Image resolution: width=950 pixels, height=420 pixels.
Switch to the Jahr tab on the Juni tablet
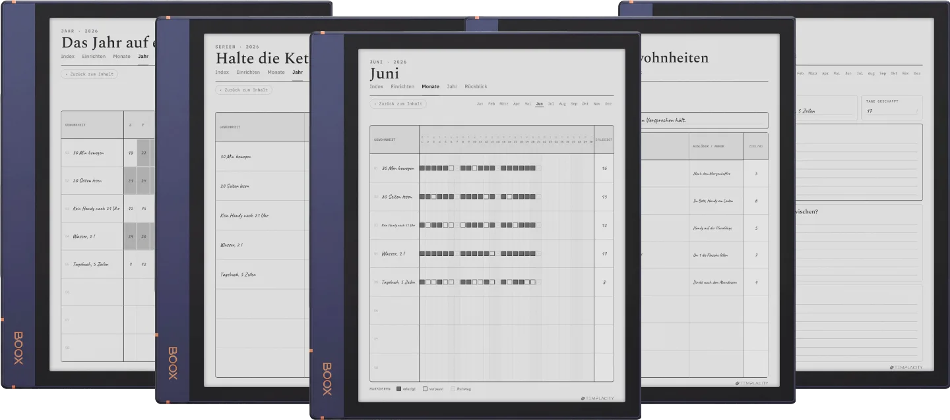pos(452,86)
